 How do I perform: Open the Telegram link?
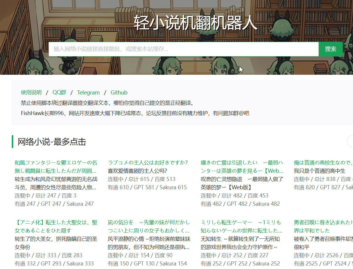point(88,92)
